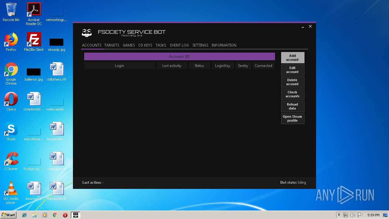389x219 pixels.
Task: Open Acrobat Reader DC desktop icon
Action: [34, 14]
